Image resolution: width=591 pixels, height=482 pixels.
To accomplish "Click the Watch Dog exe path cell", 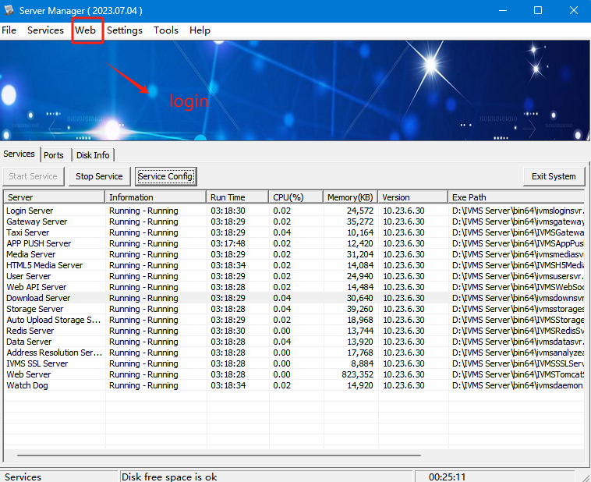I will click(518, 385).
